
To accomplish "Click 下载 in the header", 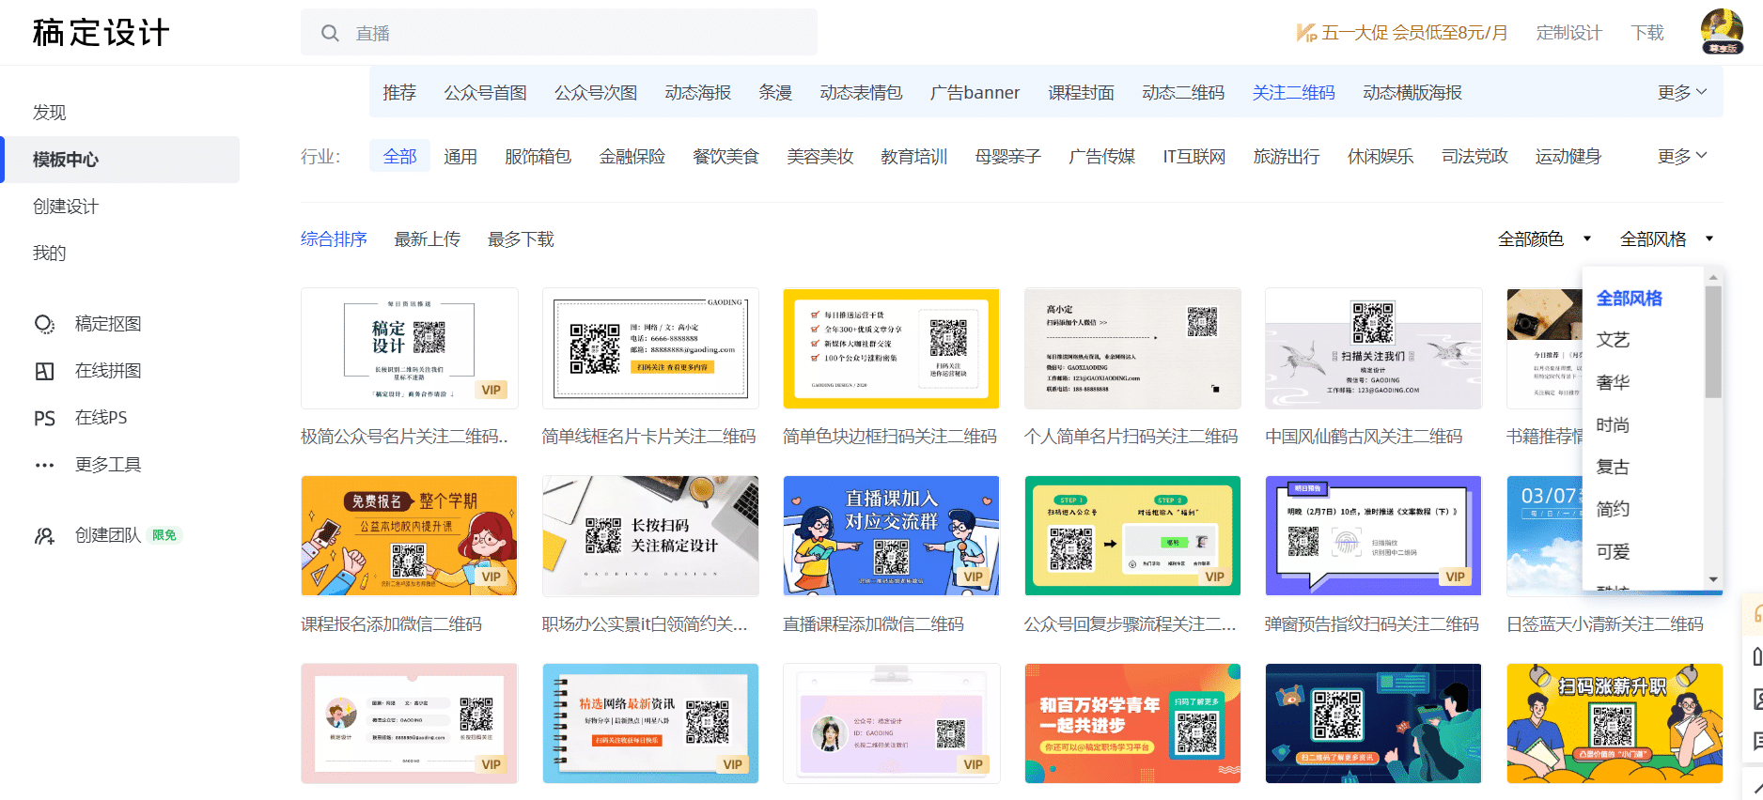I will coord(1647,33).
